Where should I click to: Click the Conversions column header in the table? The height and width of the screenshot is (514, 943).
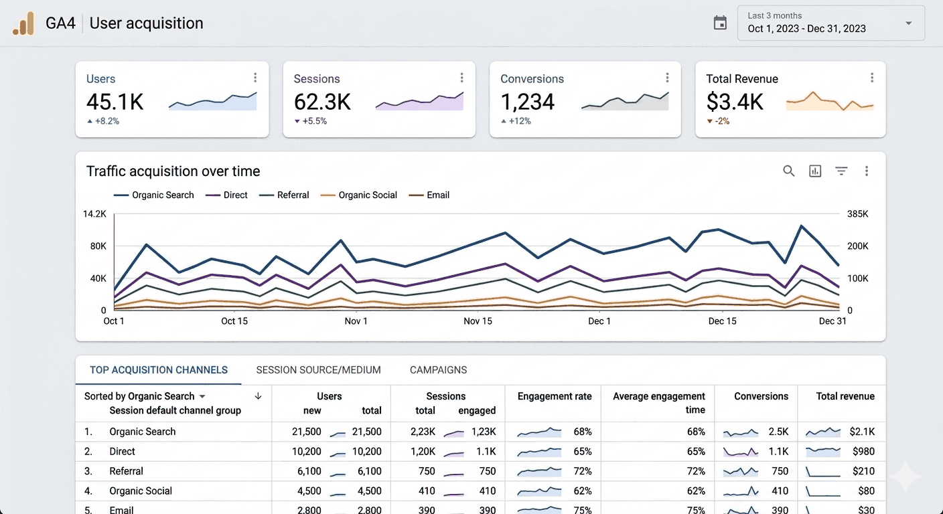[761, 396]
